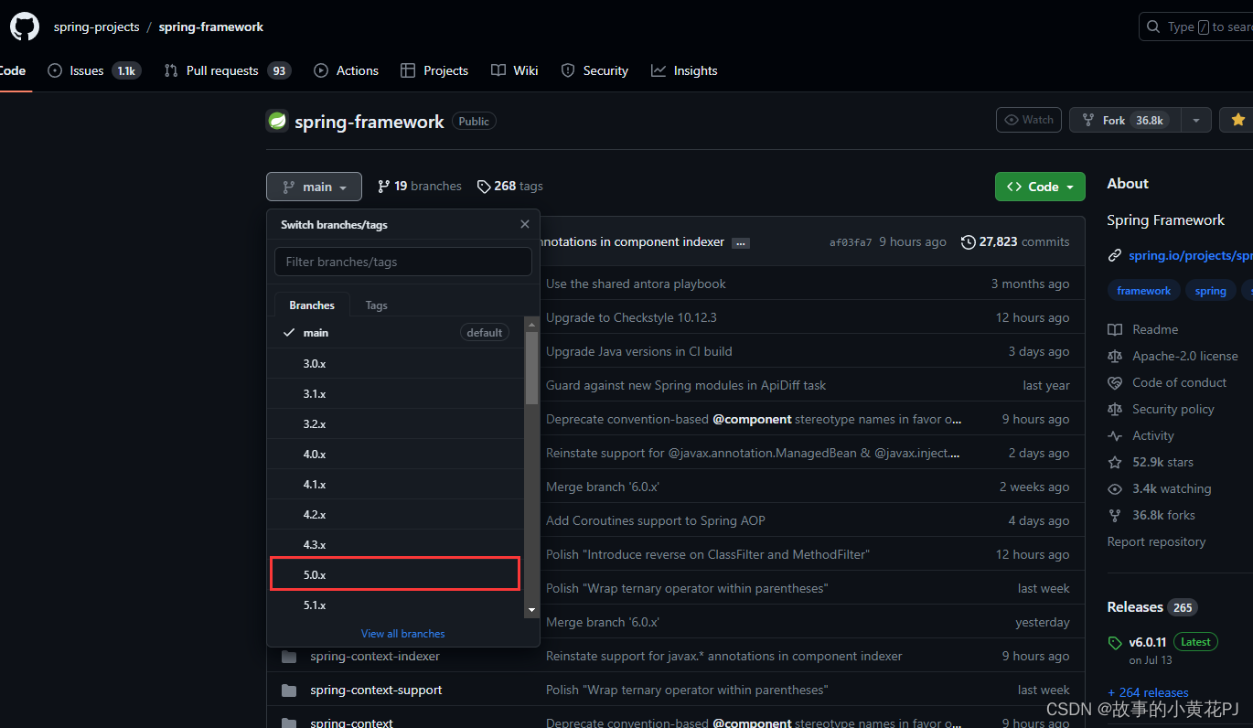This screenshot has height=728, width=1253.
Task: Click the star icon button
Action: tap(1237, 120)
